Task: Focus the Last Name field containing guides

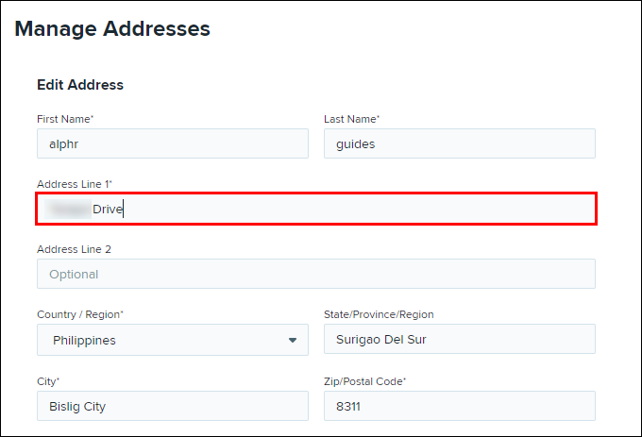Action: [459, 143]
